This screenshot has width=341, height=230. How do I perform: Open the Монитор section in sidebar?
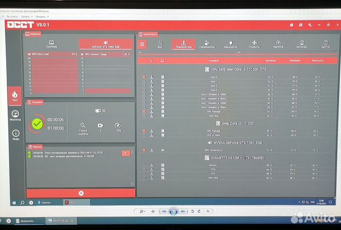(x=16, y=115)
